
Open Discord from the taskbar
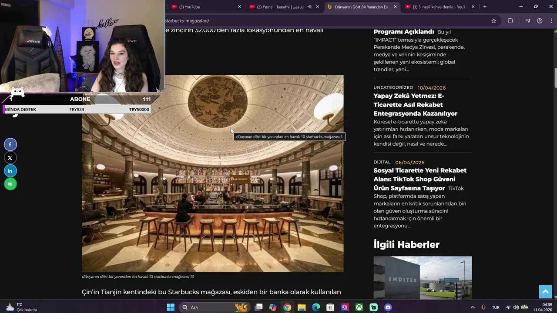click(388, 307)
